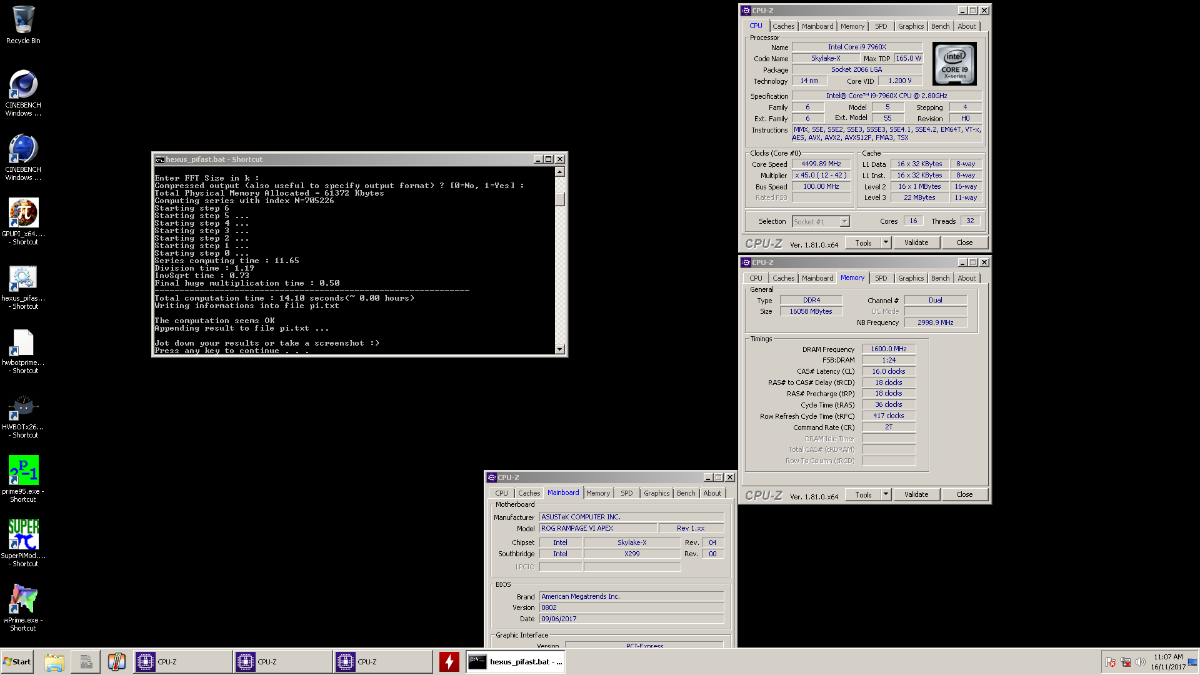This screenshot has width=1200, height=675.
Task: Click the hexus_pifast.bat console title bar icon
Action: [159, 159]
